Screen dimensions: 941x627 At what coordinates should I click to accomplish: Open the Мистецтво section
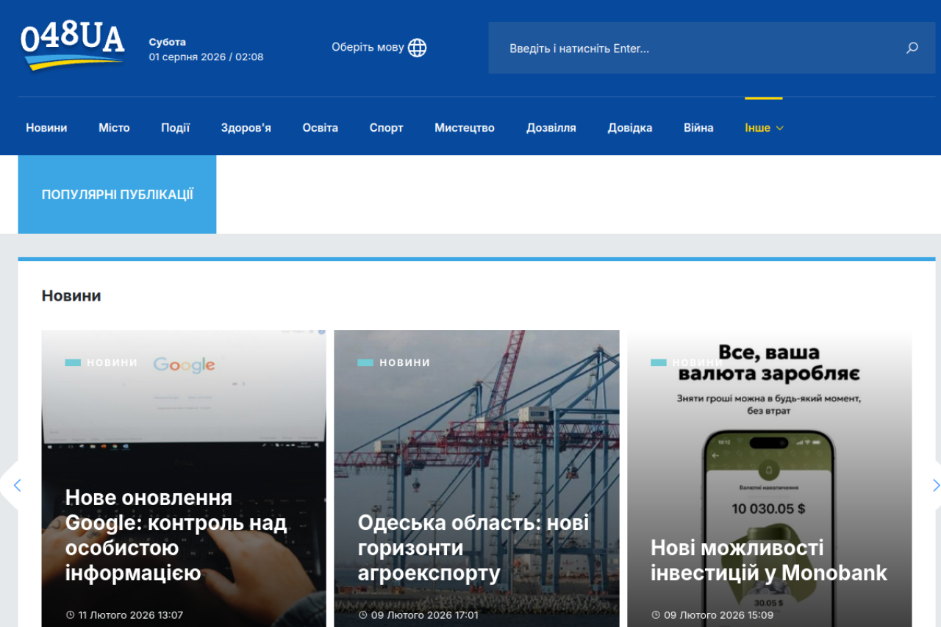coord(465,128)
